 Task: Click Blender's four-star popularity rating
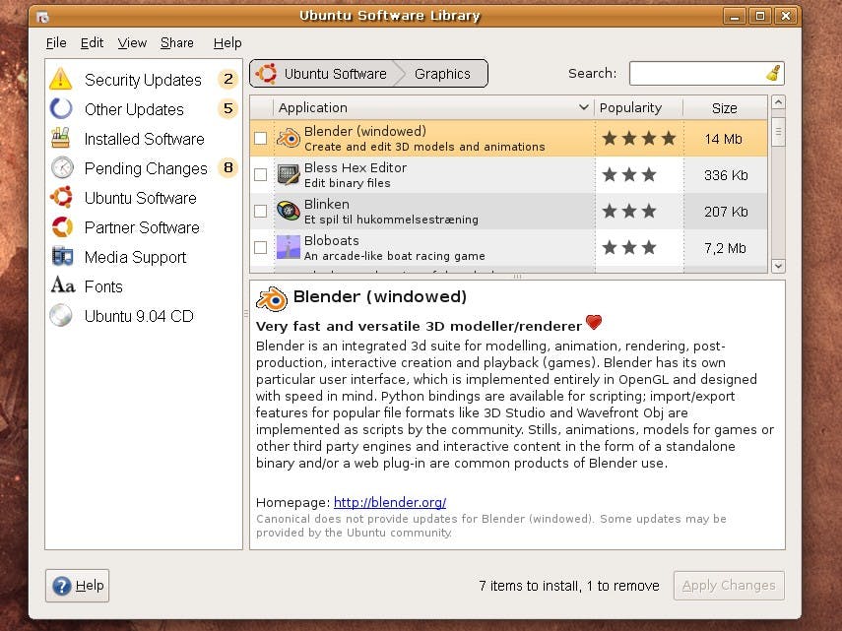tap(638, 139)
